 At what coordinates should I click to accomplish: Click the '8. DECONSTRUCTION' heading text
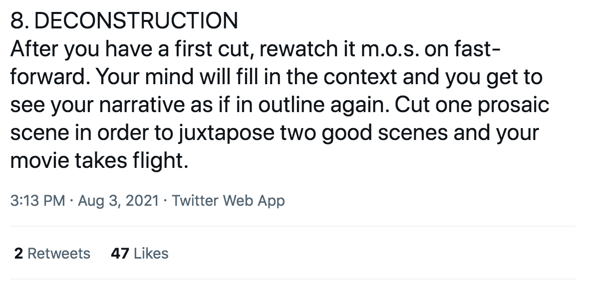(x=124, y=20)
